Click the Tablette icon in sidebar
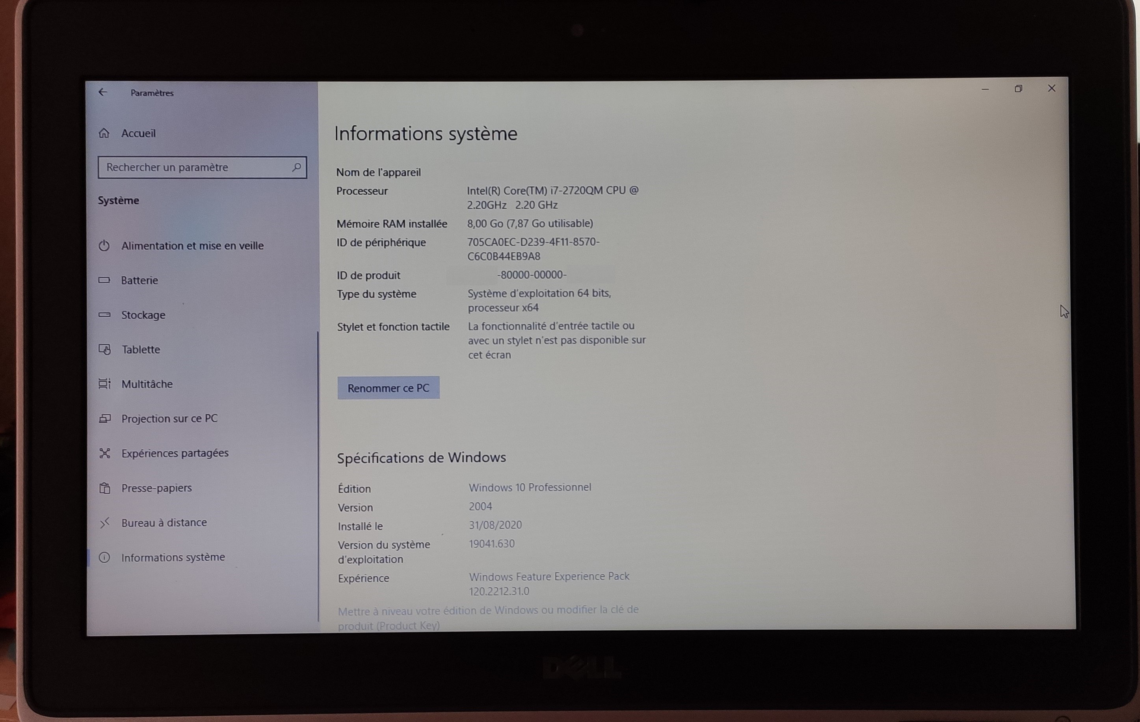The width and height of the screenshot is (1140, 722). coord(105,350)
